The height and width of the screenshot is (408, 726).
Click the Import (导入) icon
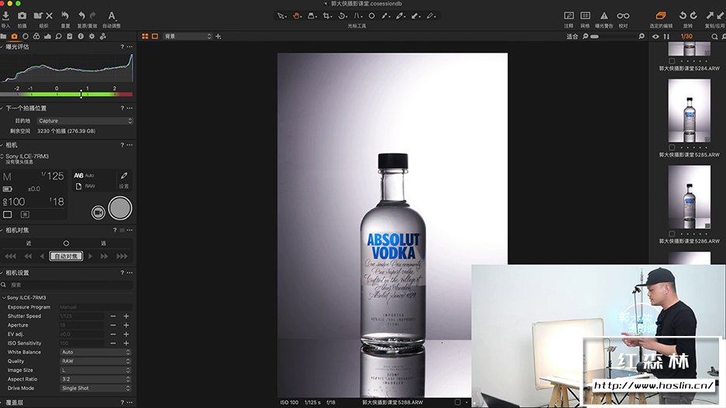tap(5, 15)
